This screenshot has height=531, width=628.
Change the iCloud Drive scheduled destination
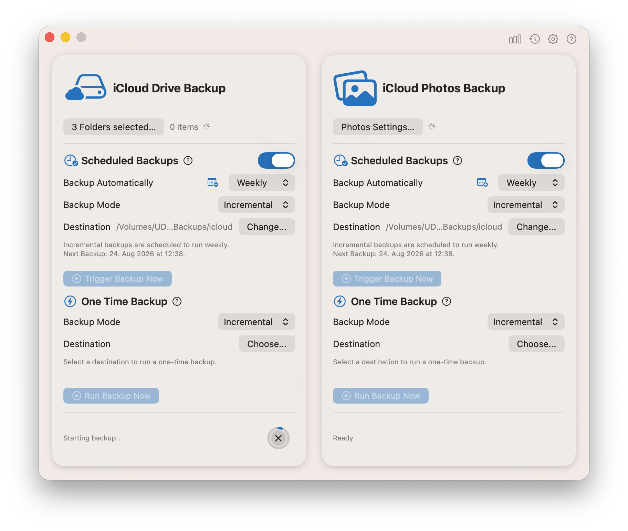(x=266, y=227)
